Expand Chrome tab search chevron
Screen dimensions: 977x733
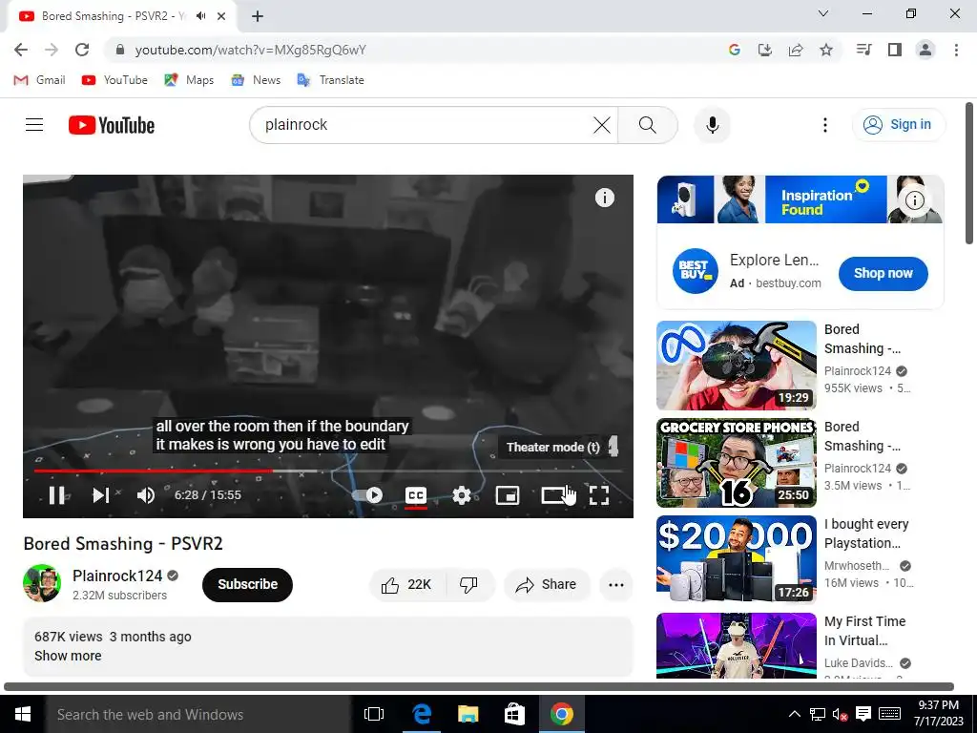(823, 13)
